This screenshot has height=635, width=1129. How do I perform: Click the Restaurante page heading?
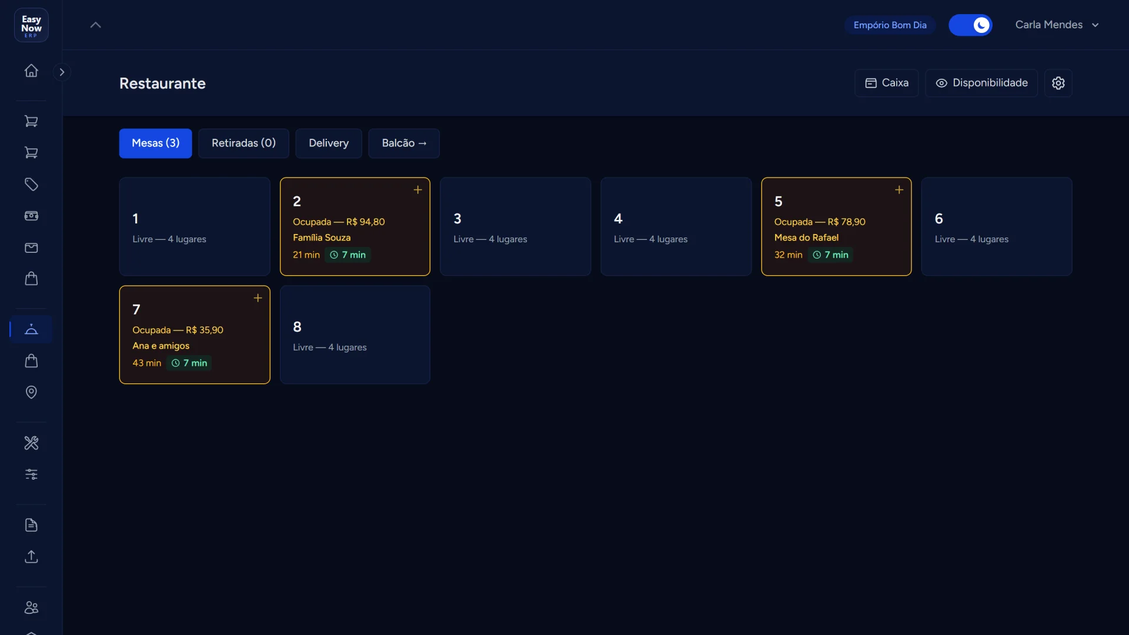[x=162, y=83]
